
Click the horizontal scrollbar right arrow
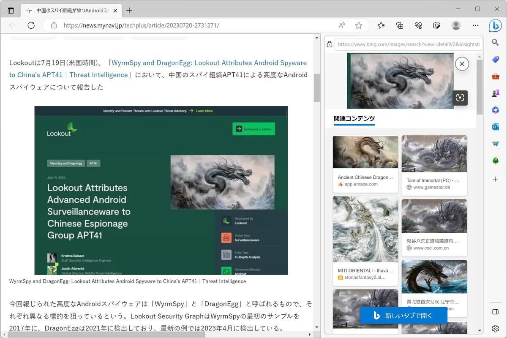(x=310, y=334)
